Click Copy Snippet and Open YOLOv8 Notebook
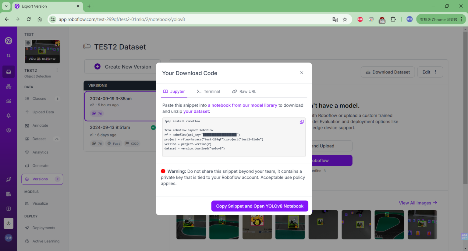Image resolution: width=468 pixels, height=251 pixels. click(x=260, y=206)
